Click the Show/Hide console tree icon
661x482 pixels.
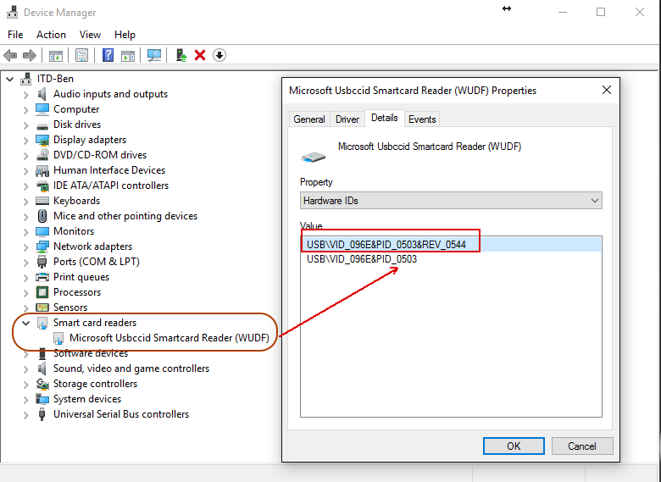click(56, 55)
